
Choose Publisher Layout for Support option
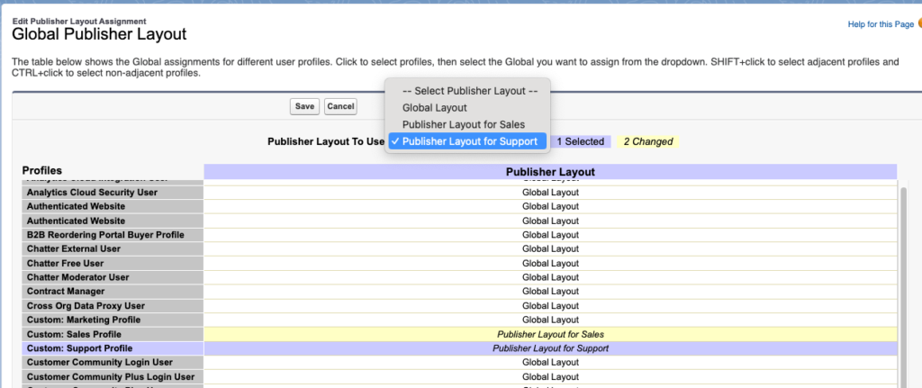pos(467,141)
